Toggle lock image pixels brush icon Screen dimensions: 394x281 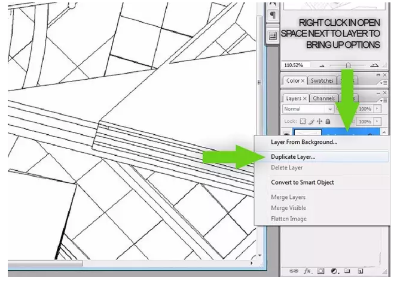(311, 122)
